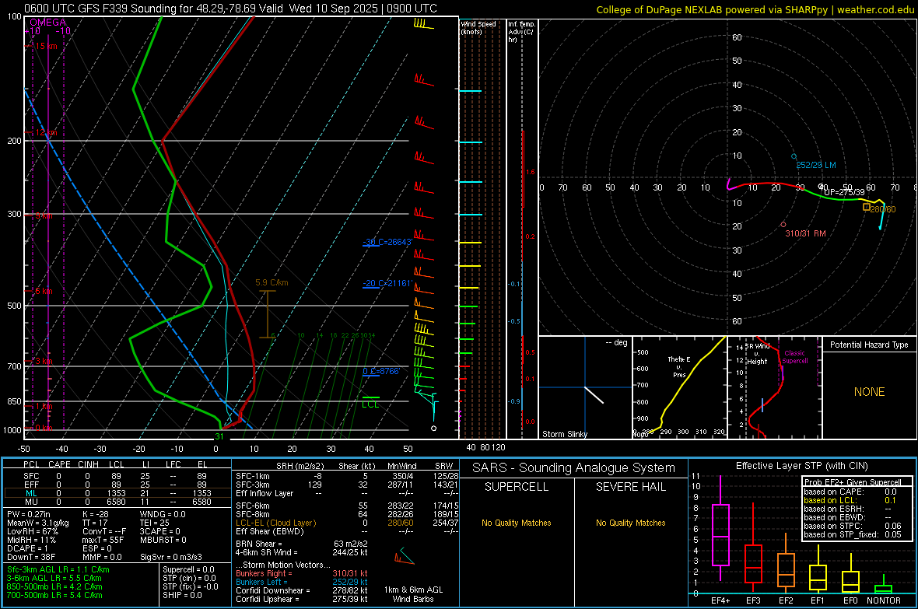Click the 'UP=275/39' hodograph label
918x609 pixels.
[843, 192]
